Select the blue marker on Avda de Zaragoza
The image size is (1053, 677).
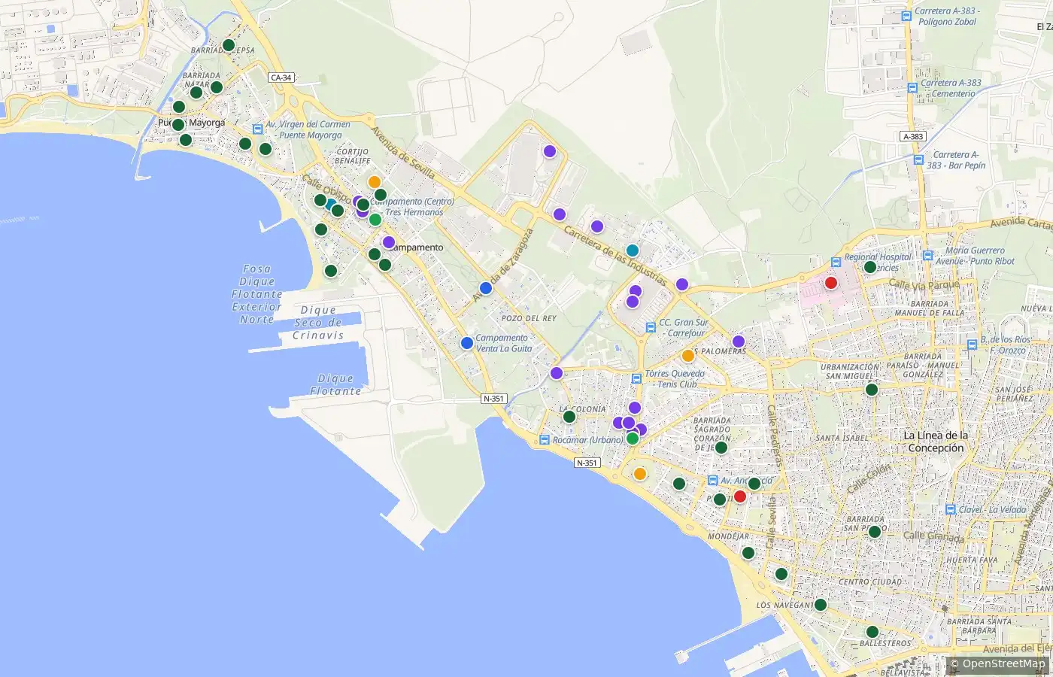point(486,288)
